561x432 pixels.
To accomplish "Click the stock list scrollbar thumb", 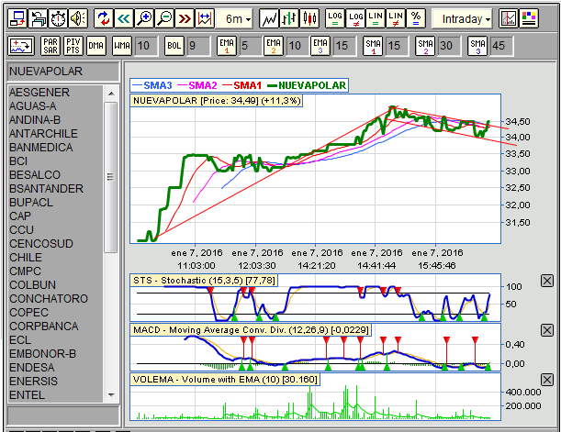I will click(111, 177).
